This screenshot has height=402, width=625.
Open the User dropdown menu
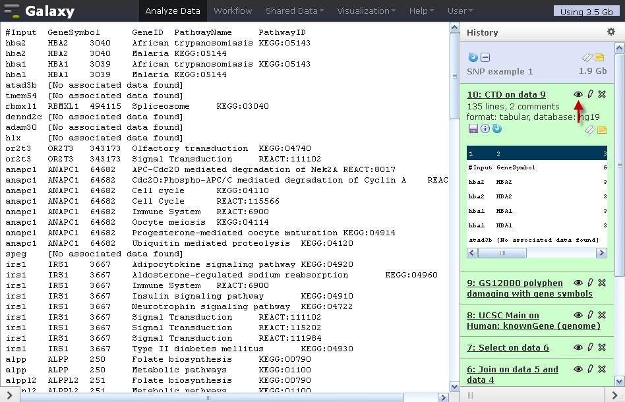(x=460, y=11)
